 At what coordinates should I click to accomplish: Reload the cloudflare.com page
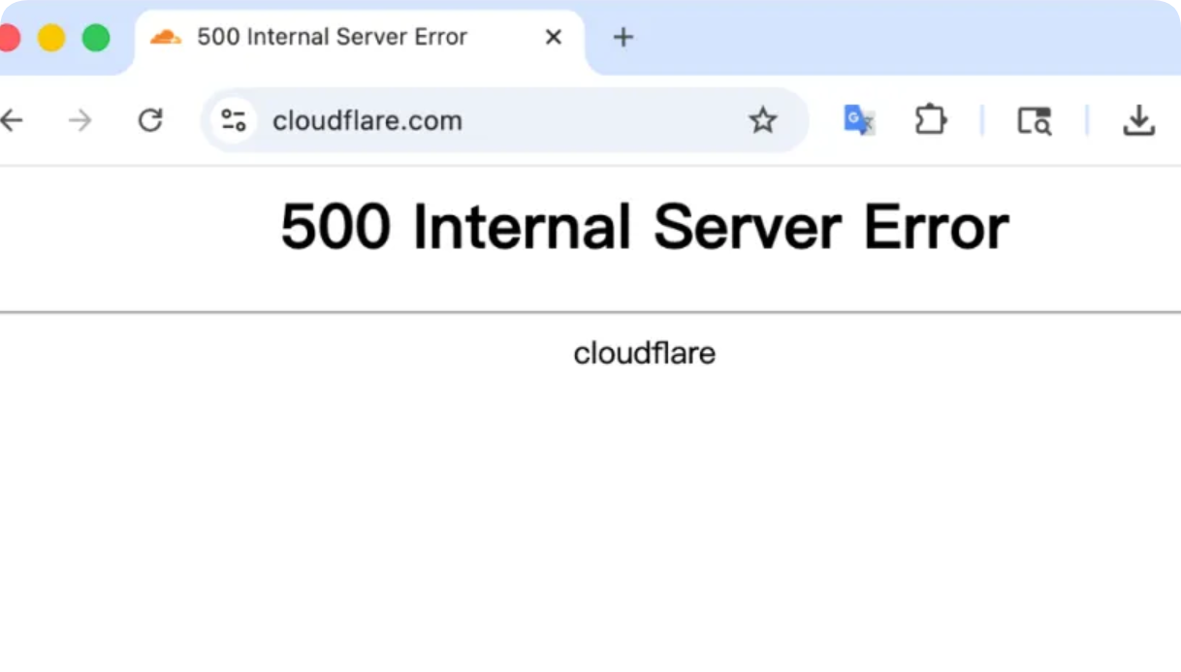pyautogui.click(x=150, y=120)
